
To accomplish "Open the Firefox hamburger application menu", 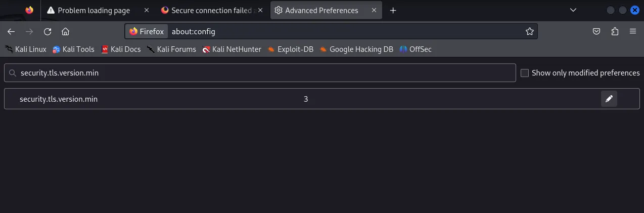I will [633, 31].
